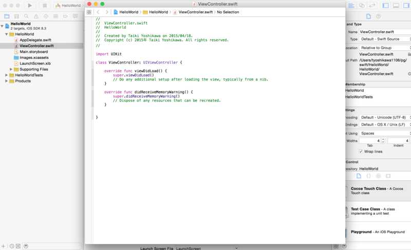Edit the Name field ViewController.swift
Screen dimensions: 411x250
385,32
